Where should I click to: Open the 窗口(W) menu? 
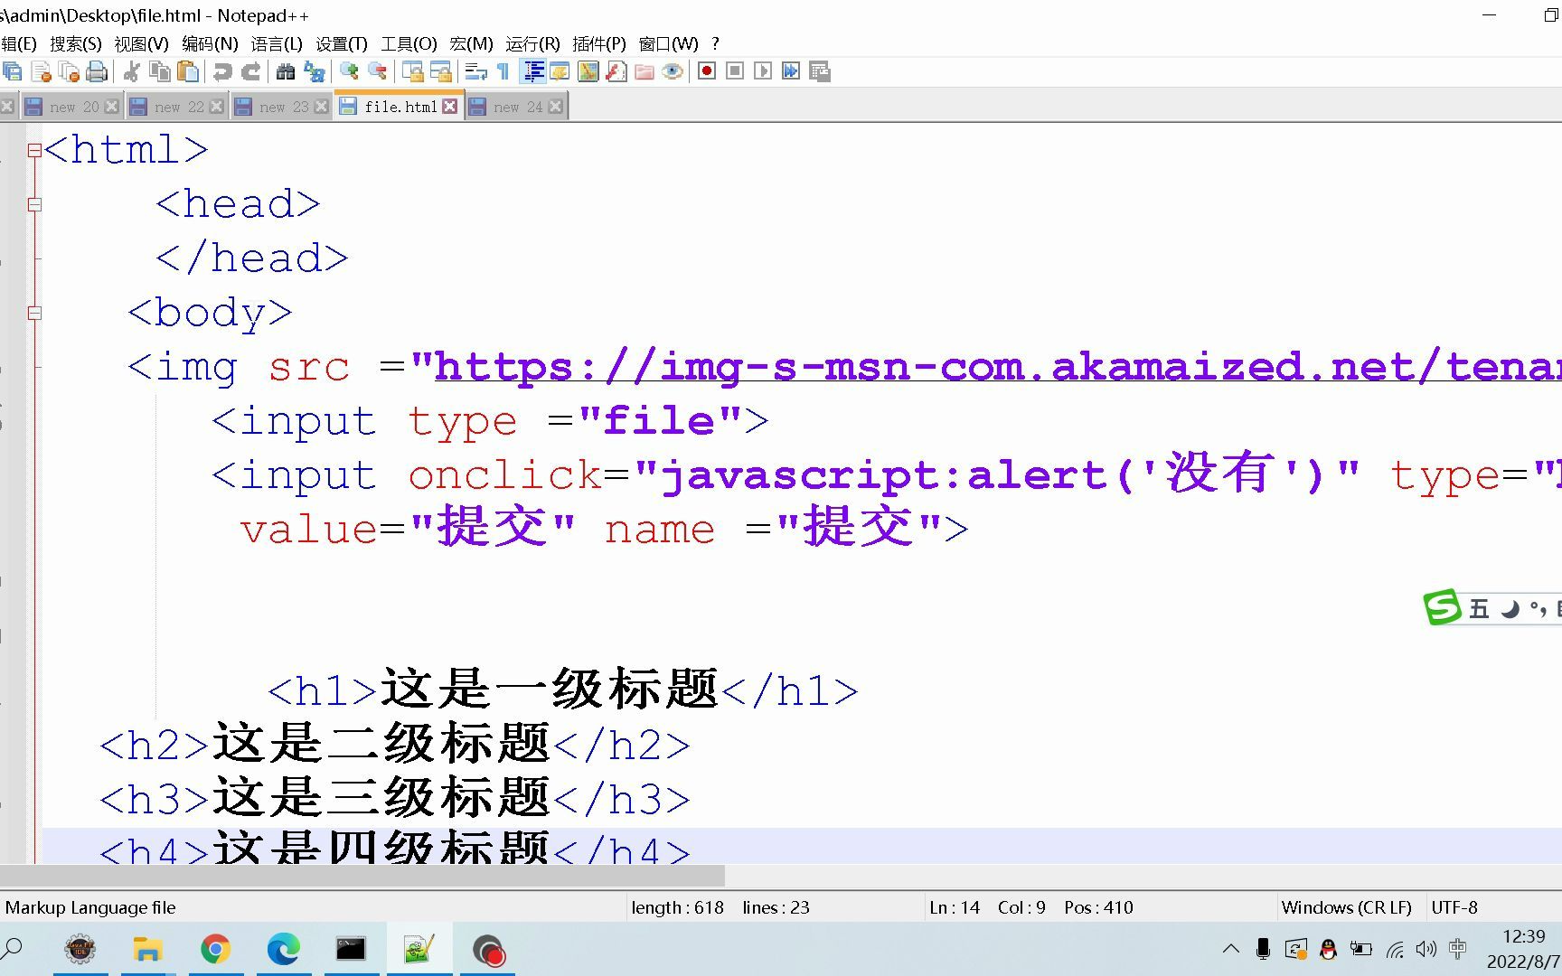[x=668, y=43]
